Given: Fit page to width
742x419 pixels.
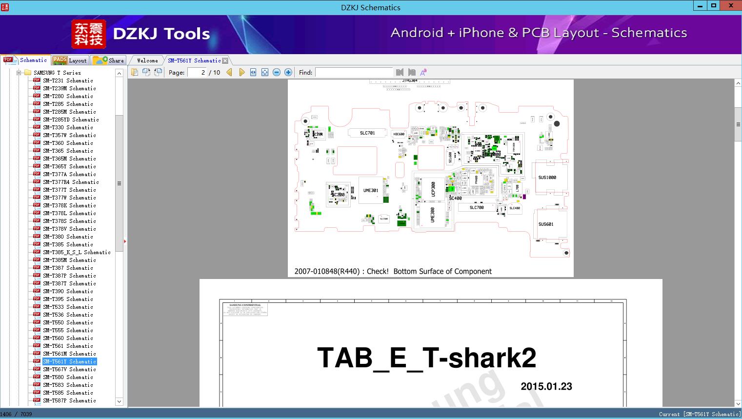Looking at the screenshot, I should coord(253,72).
